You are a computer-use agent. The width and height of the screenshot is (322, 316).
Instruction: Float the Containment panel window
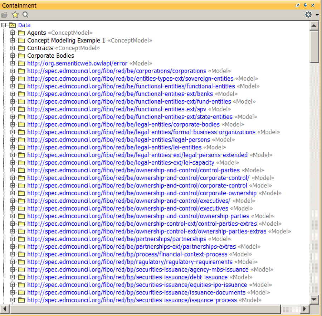coord(297,5)
